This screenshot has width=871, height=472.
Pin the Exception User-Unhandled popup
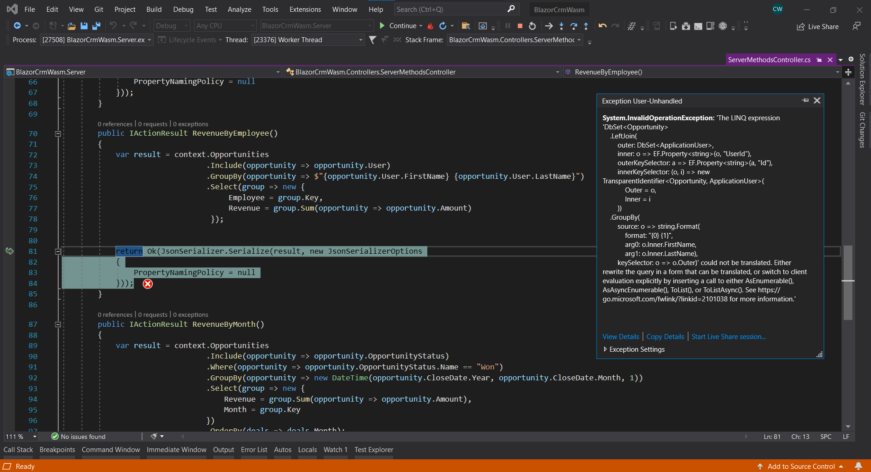coord(805,100)
